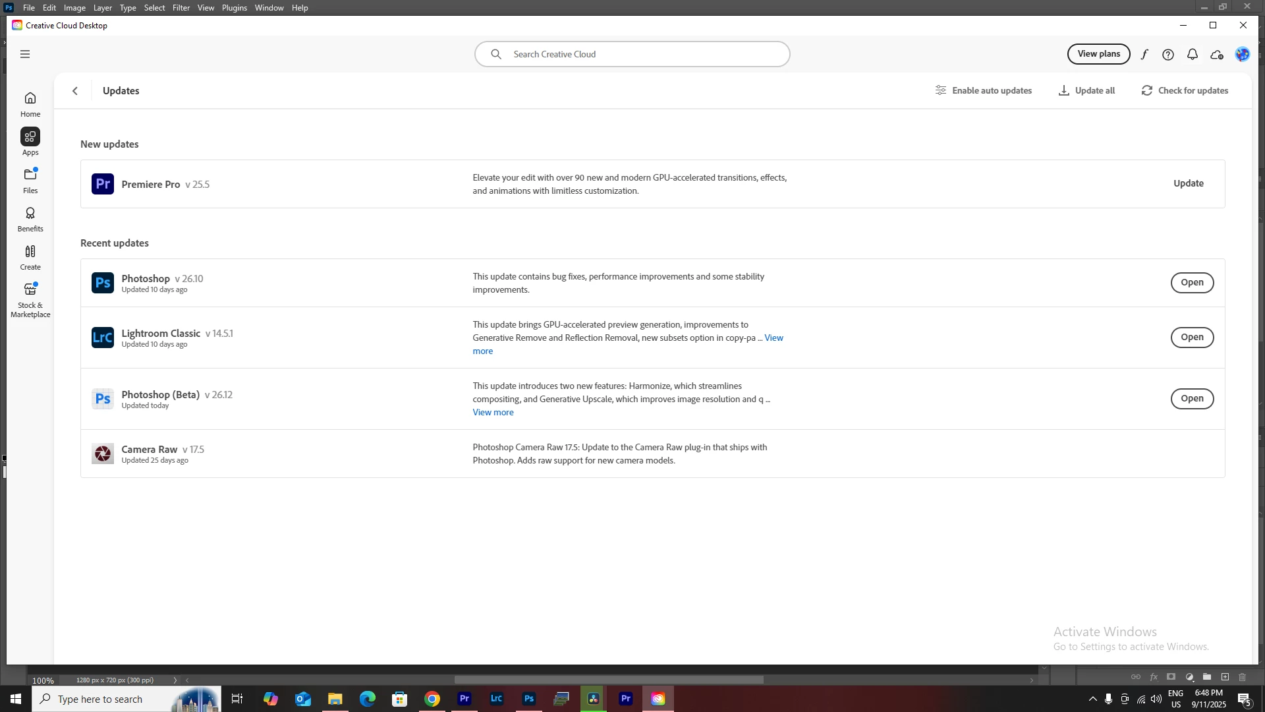
Task: Open the fonts icon in header
Action: (x=1144, y=55)
